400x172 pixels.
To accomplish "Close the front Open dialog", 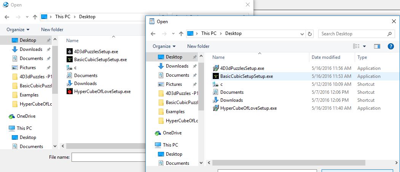I will 394,21.
